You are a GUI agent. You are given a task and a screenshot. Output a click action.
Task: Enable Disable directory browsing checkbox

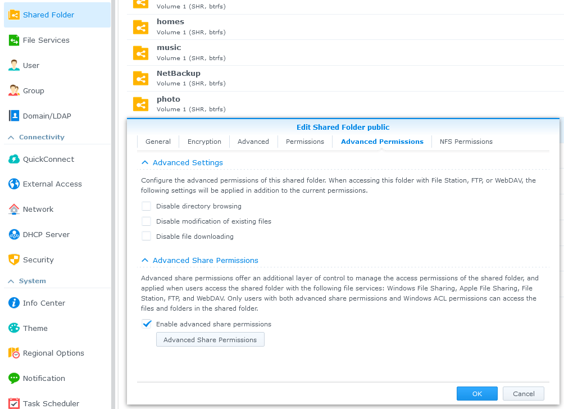coord(147,206)
